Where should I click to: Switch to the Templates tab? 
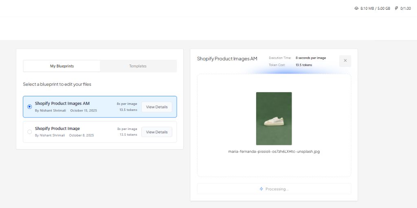coord(138,66)
